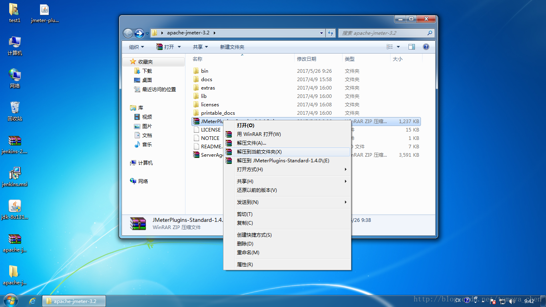Viewport: 546px width, 307px height.
Task: Open the test1 folder on desktop
Action: [x=14, y=13]
